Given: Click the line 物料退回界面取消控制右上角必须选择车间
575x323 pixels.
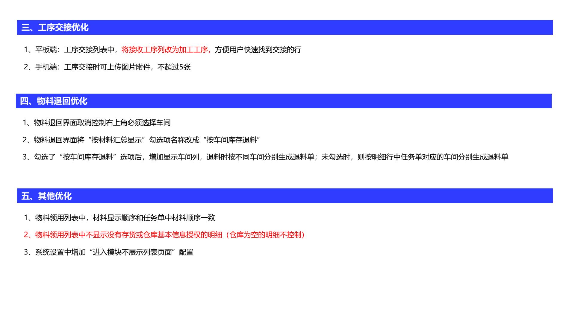Looking at the screenshot, I should (x=96, y=123).
